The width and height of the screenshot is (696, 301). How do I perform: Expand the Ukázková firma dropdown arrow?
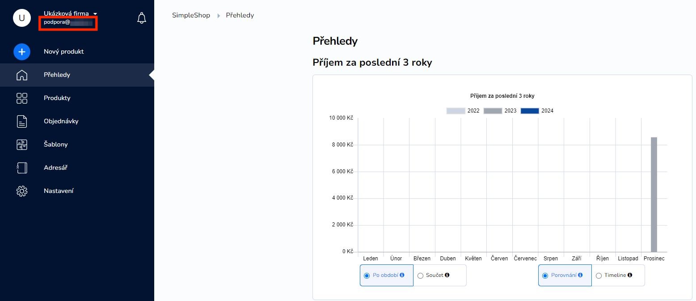pyautogui.click(x=95, y=14)
